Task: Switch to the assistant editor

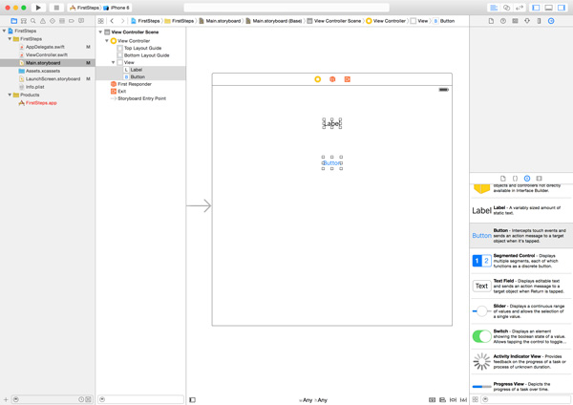Action: click(506, 8)
